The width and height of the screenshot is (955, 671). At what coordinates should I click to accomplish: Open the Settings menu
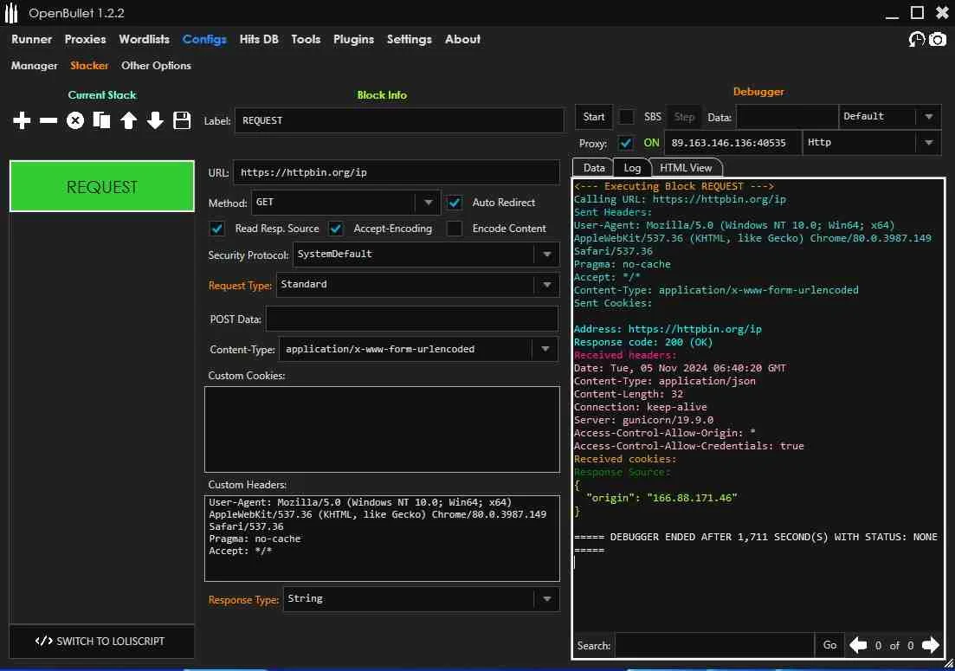pyautogui.click(x=410, y=39)
